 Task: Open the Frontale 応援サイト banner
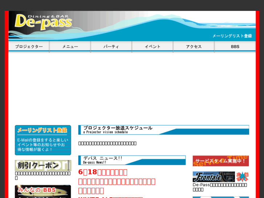[x=221, y=177]
